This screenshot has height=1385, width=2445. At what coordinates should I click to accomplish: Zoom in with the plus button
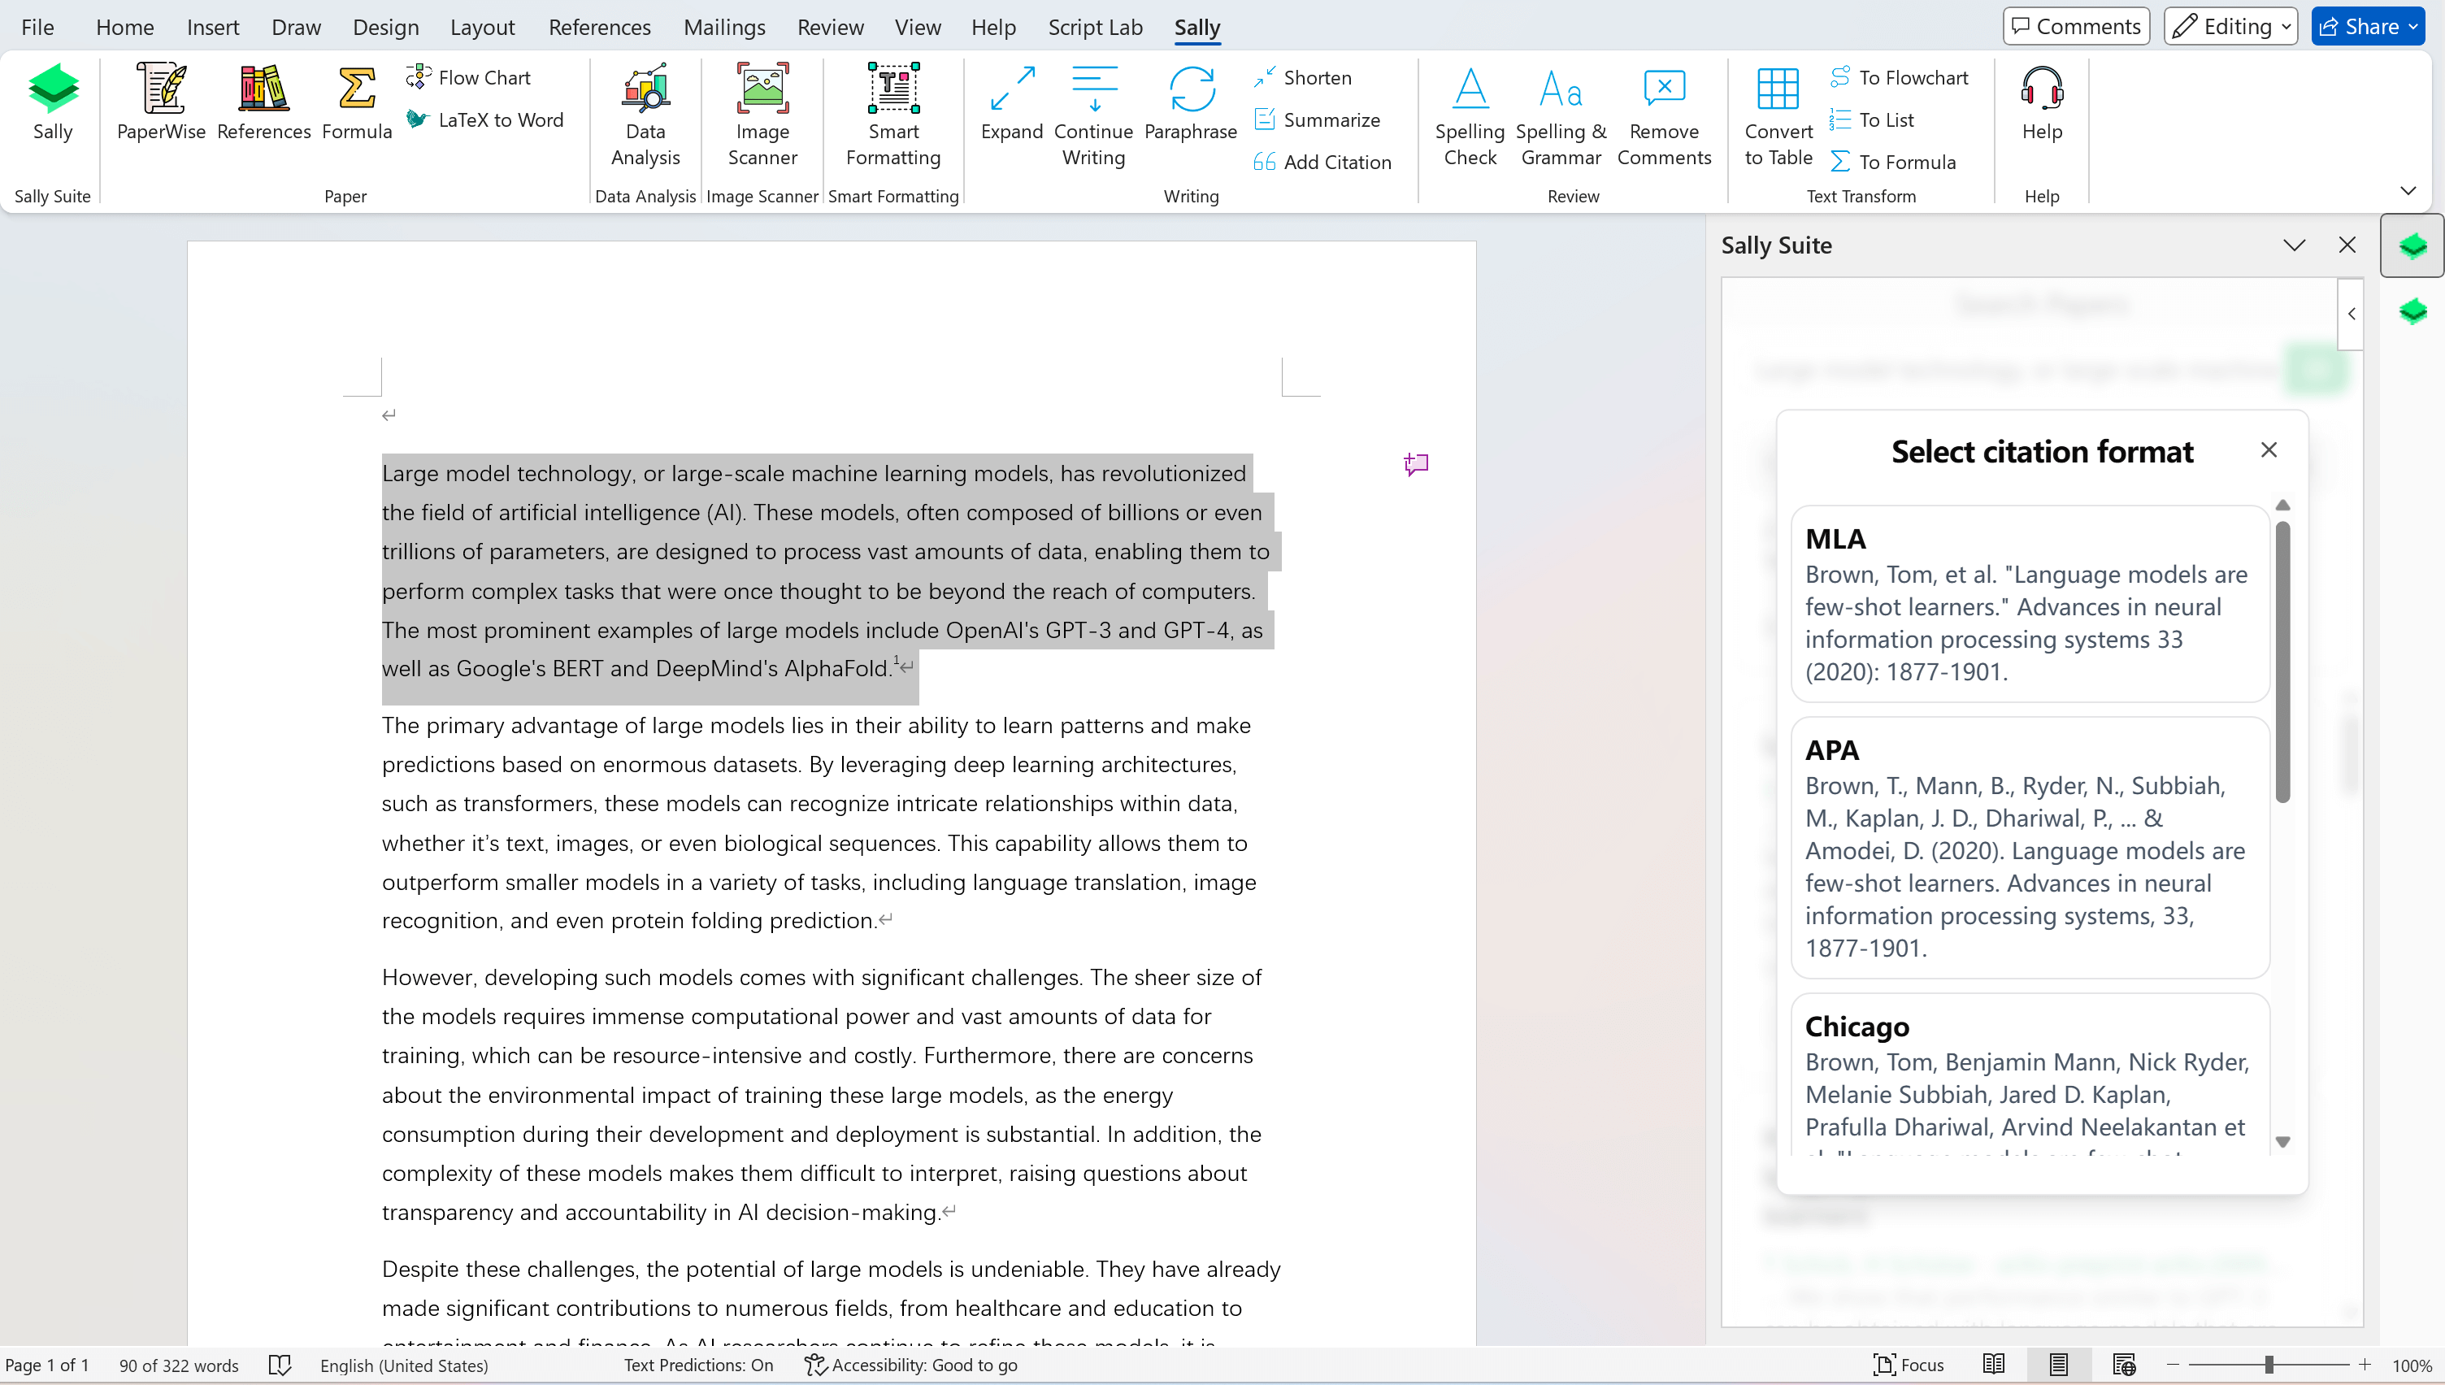point(2365,1365)
